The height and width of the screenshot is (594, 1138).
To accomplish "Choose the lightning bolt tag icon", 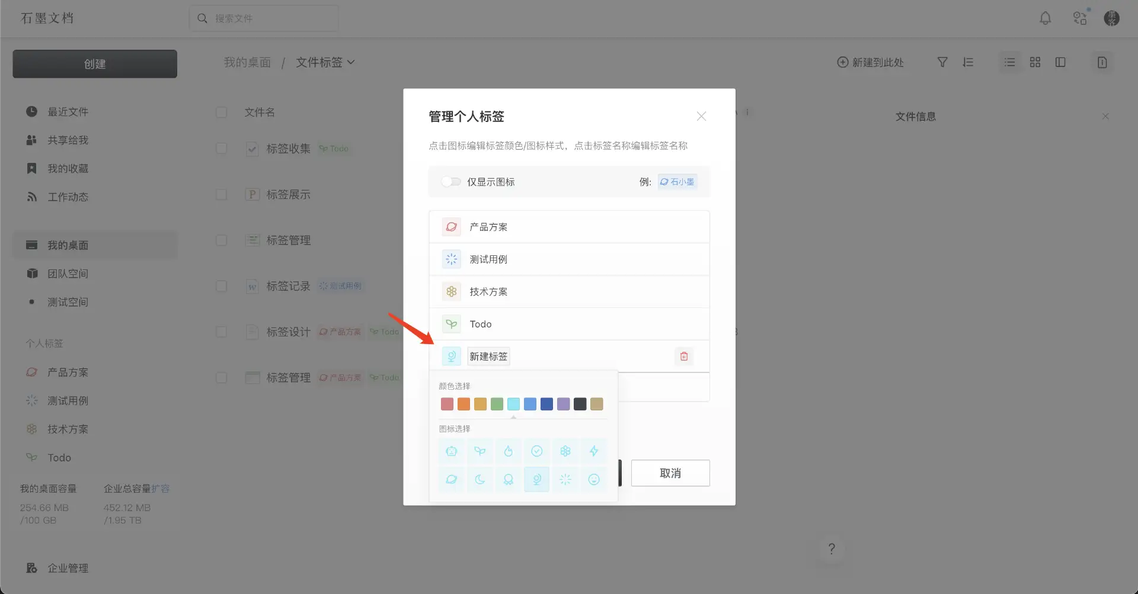I will [x=594, y=451].
